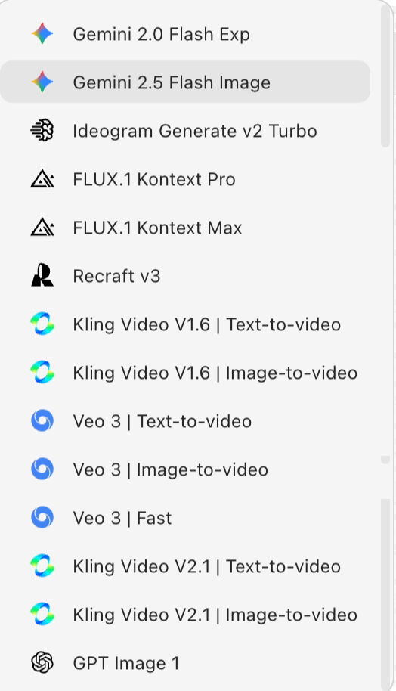396x691 pixels.
Task: Choose GPT Image 1 model
Action: (185, 662)
